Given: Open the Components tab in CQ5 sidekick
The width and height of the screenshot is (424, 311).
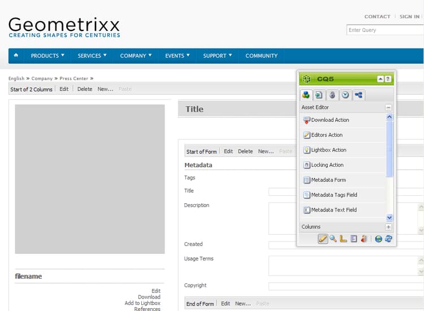Looking at the screenshot, I should click(306, 95).
